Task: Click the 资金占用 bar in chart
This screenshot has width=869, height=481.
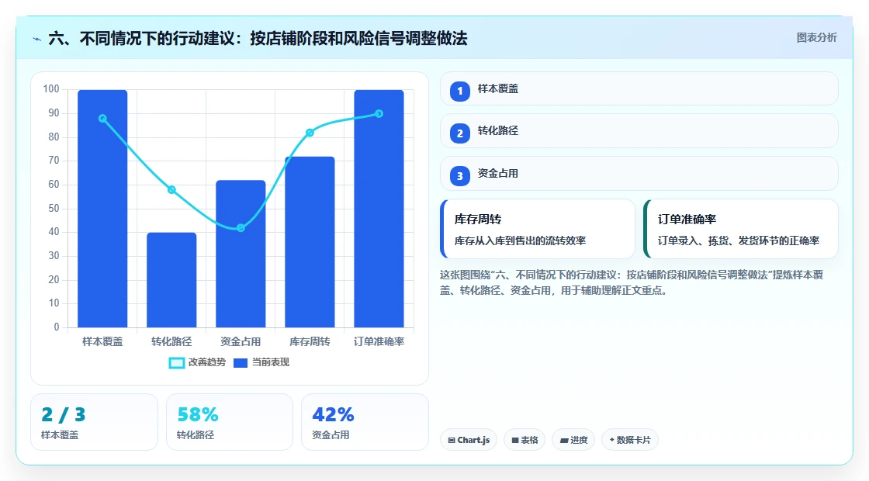Action: [x=241, y=253]
